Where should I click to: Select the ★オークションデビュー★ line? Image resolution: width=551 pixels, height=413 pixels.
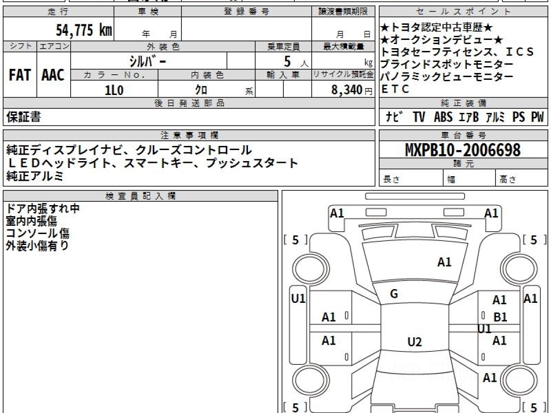[442, 39]
